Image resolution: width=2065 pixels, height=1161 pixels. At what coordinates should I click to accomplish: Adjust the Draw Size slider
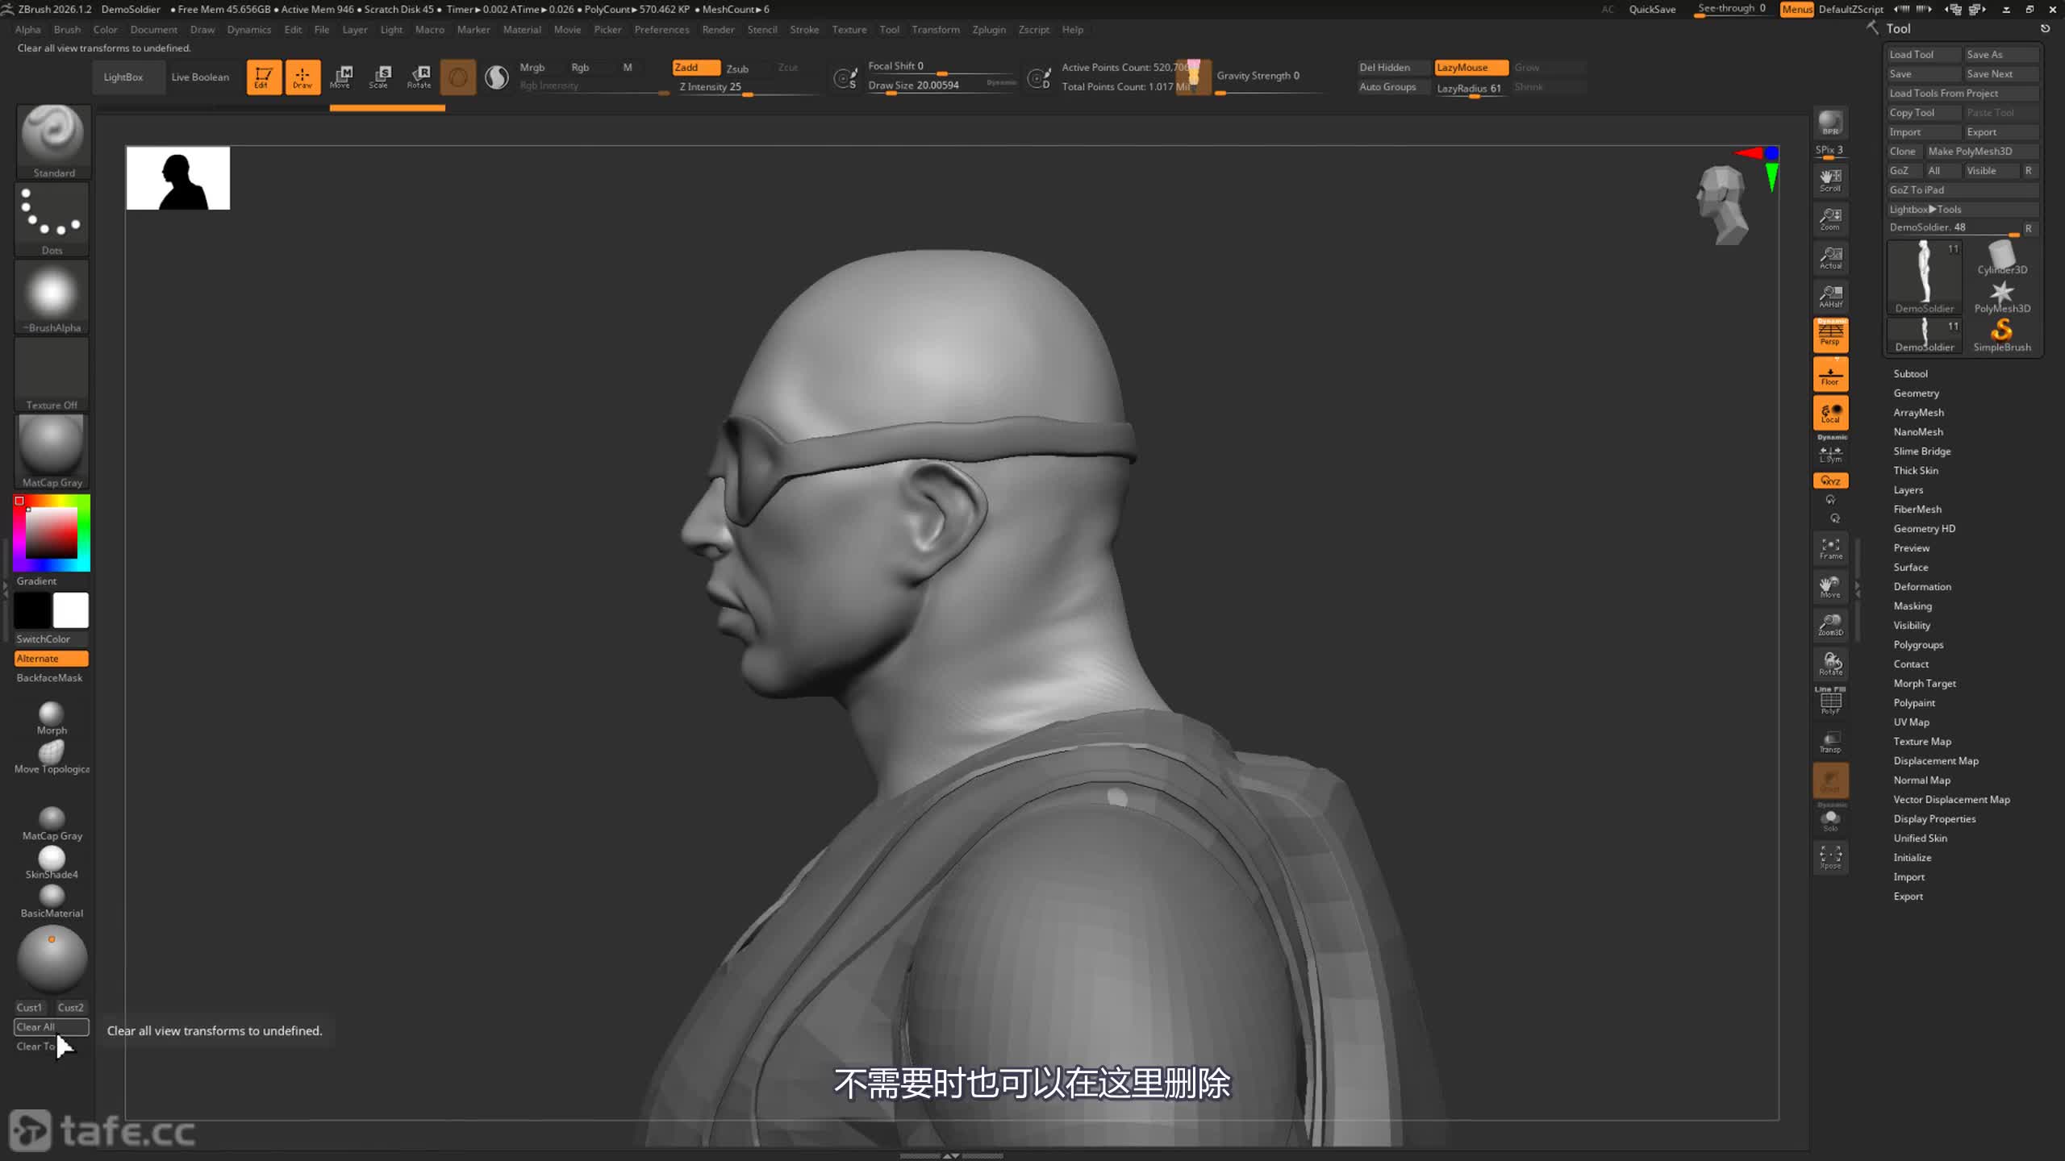click(941, 86)
